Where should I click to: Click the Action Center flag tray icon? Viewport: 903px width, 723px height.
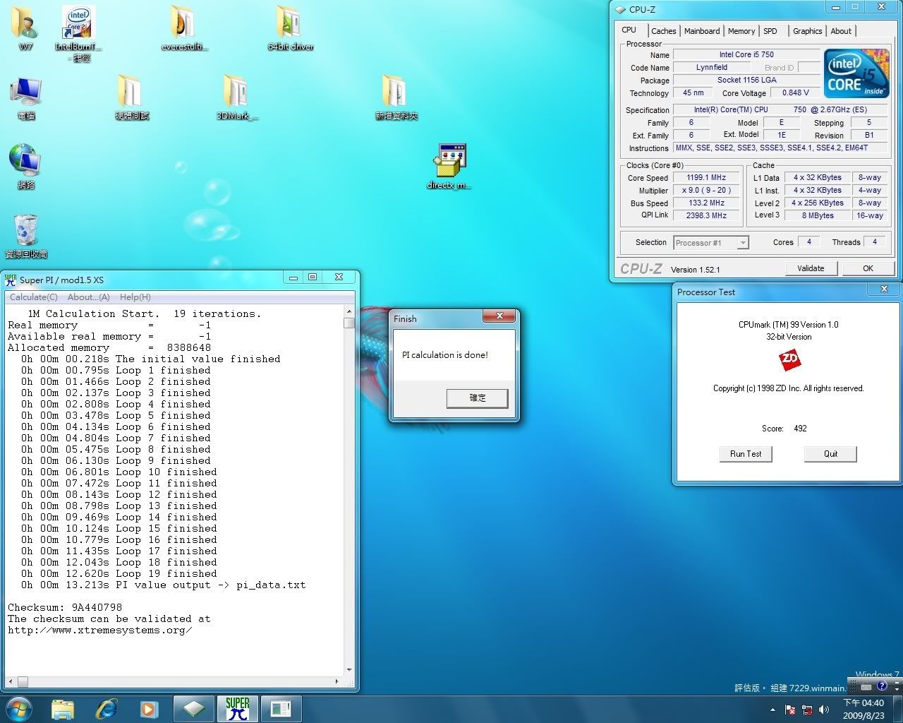[x=790, y=710]
